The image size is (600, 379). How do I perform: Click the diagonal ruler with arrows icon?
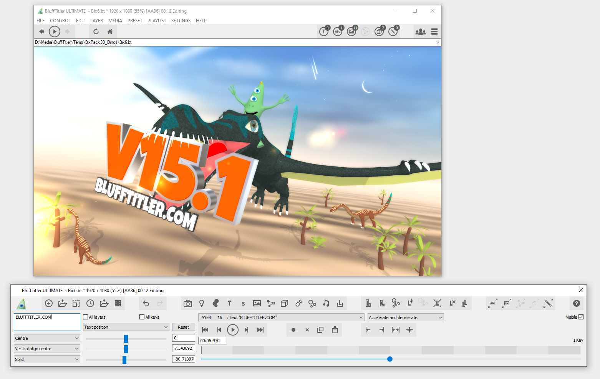(x=548, y=303)
